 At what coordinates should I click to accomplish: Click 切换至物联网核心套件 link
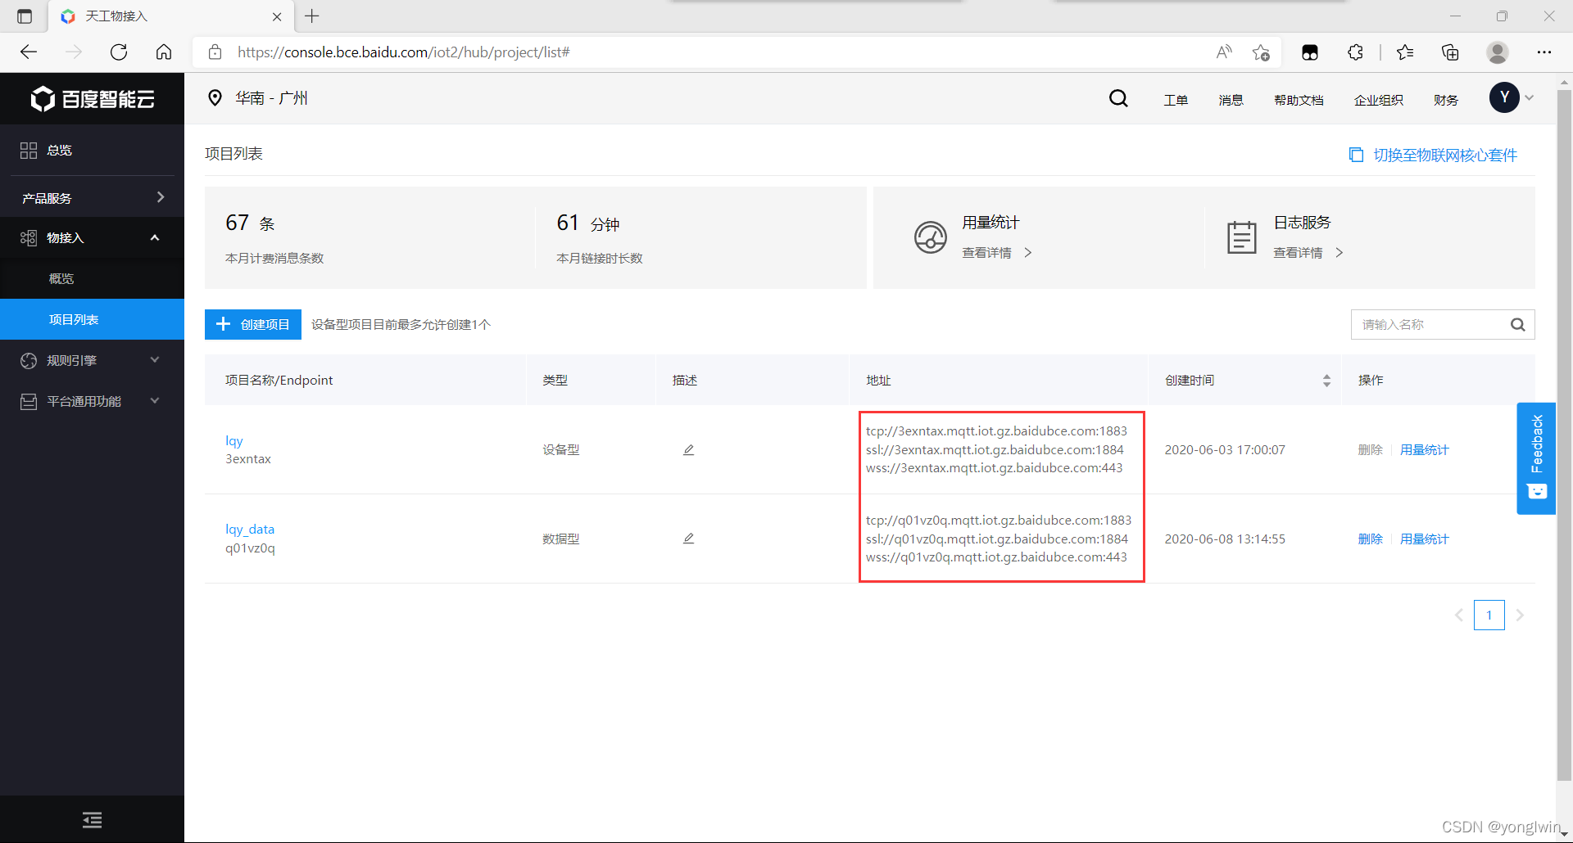point(1434,155)
